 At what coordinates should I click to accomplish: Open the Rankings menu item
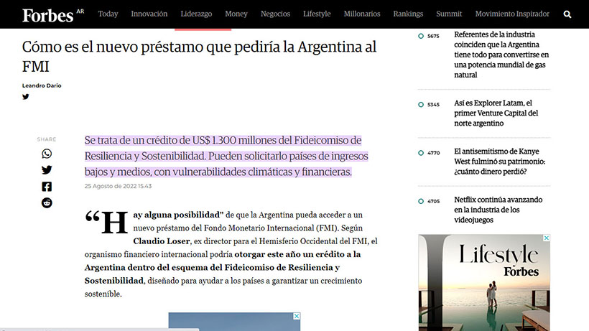[x=408, y=14]
